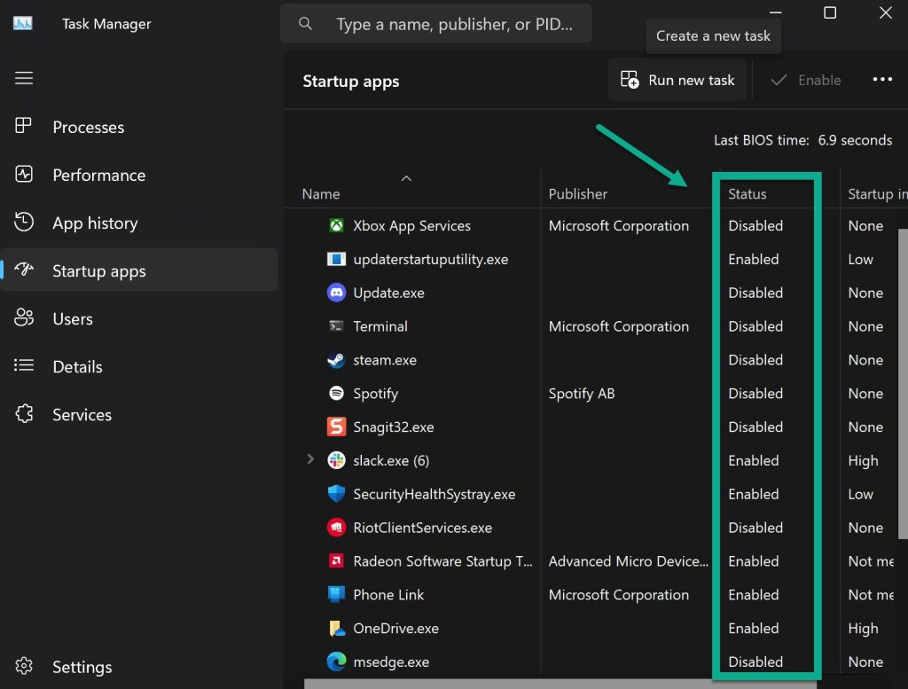908x689 pixels.
Task: Click the msedge.exe Edge icon
Action: click(336, 662)
